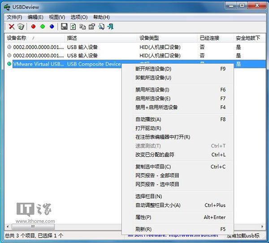Click the green status icon of VMware row
The height and width of the screenshot is (243, 269).
point(9,64)
